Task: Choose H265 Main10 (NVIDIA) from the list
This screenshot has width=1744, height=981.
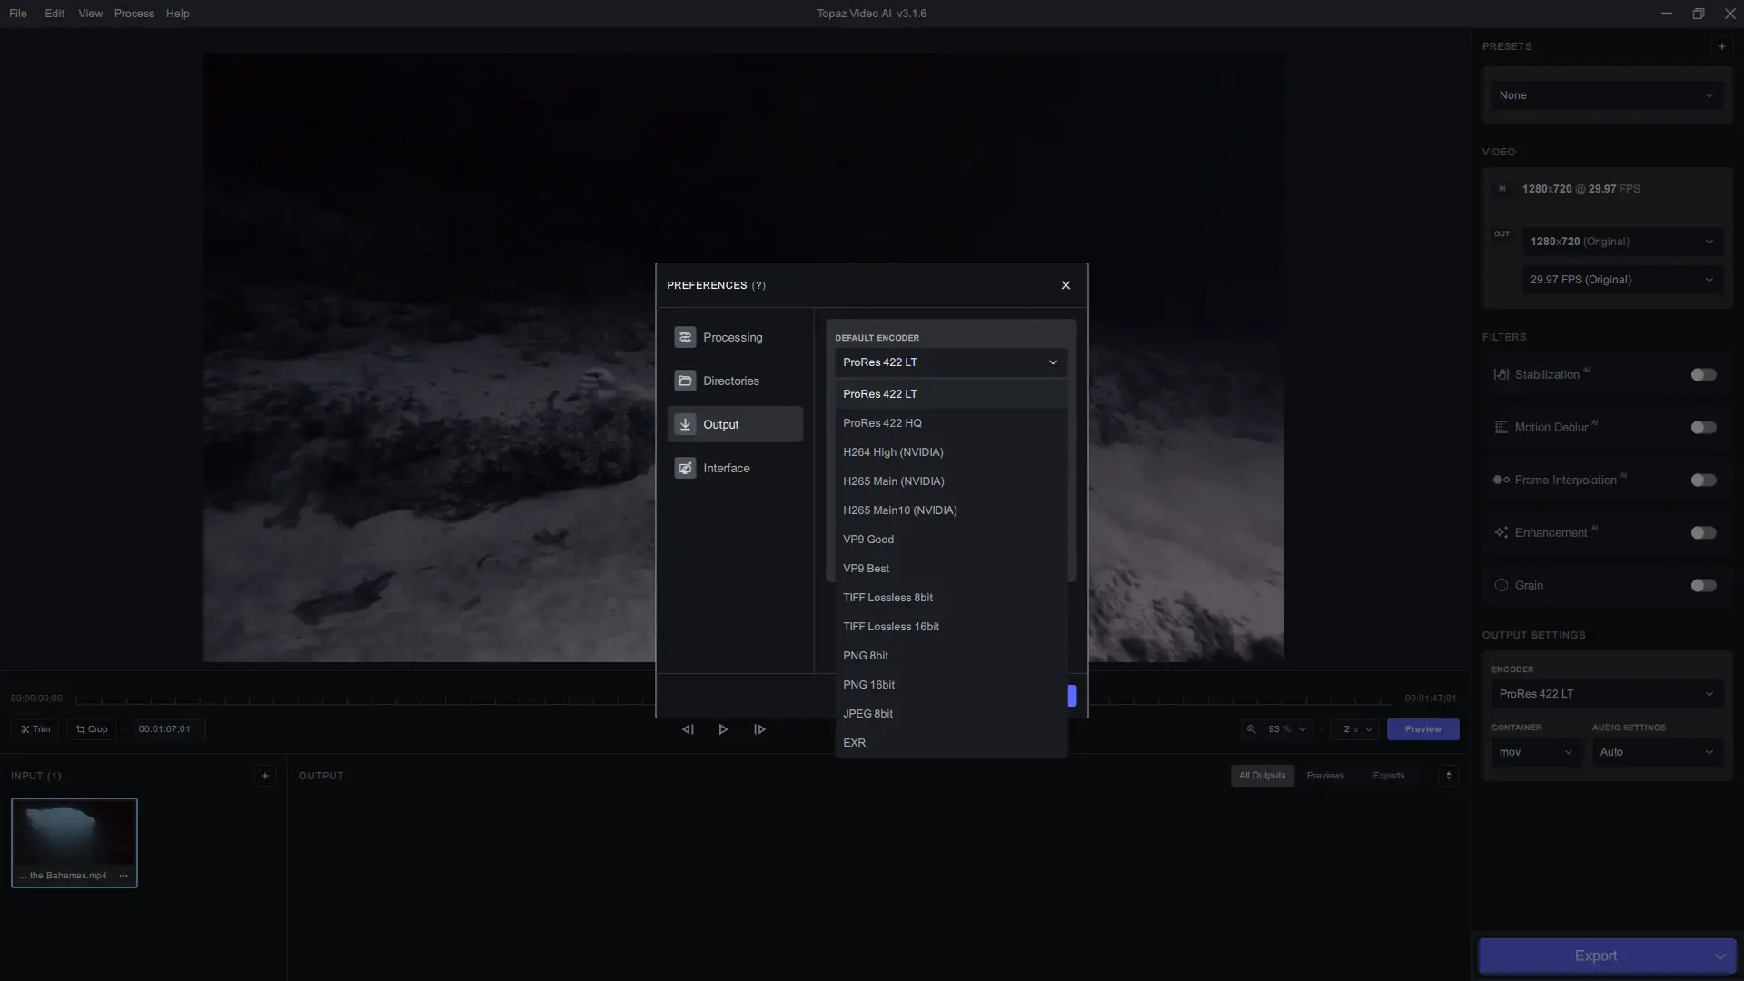Action: [899, 510]
